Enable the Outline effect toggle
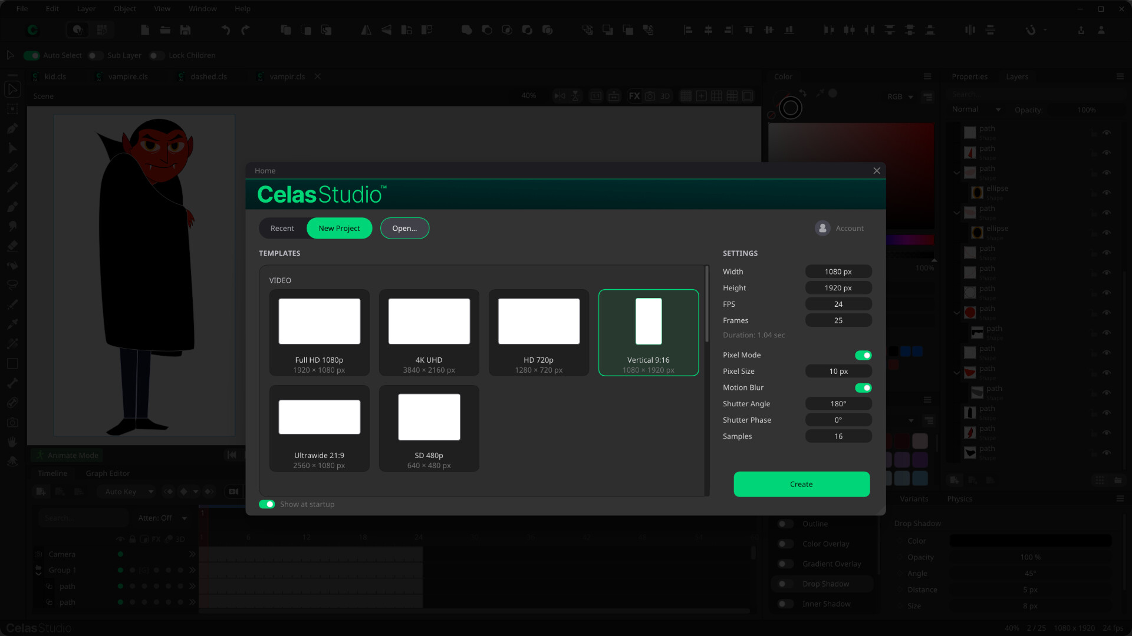The height and width of the screenshot is (636, 1132). [x=785, y=524]
